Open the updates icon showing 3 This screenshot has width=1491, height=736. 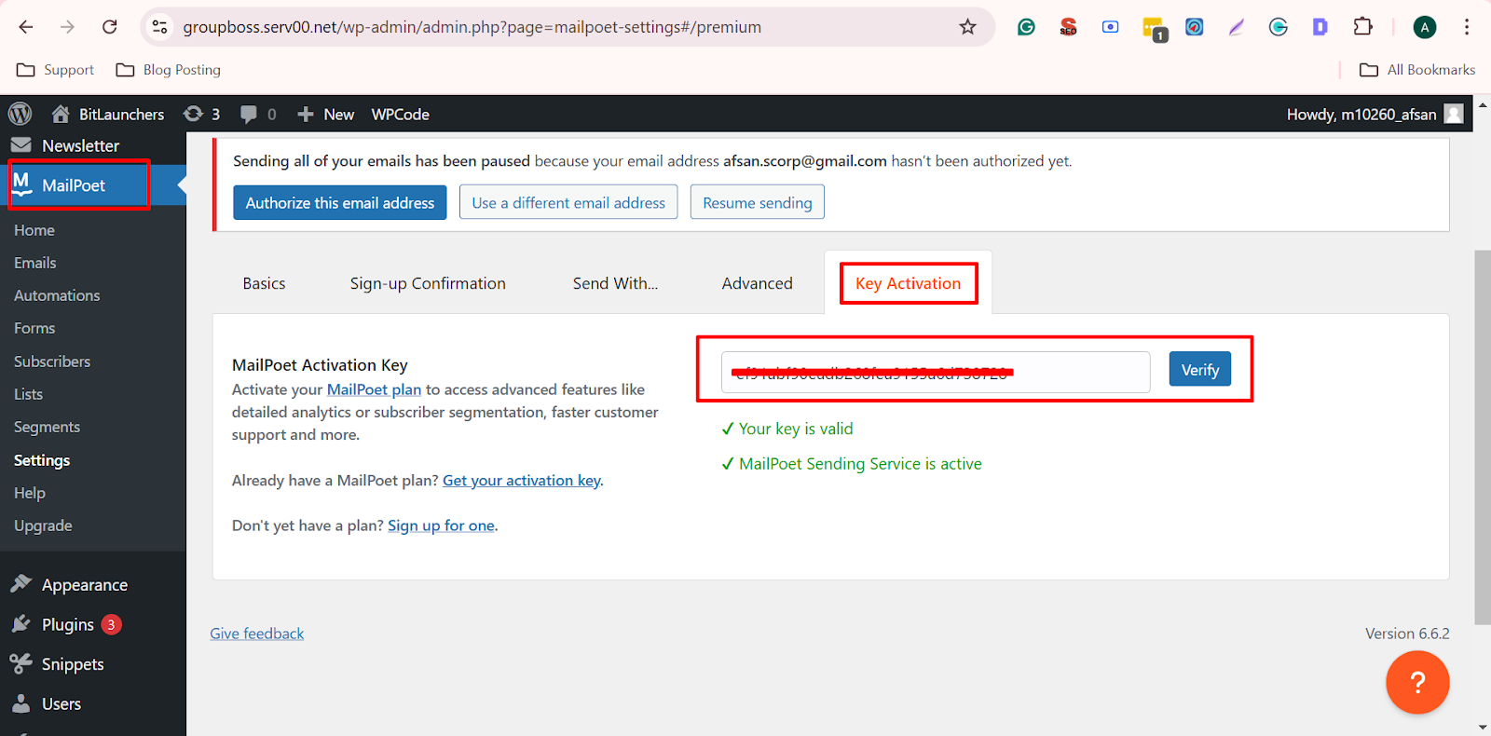click(x=201, y=114)
